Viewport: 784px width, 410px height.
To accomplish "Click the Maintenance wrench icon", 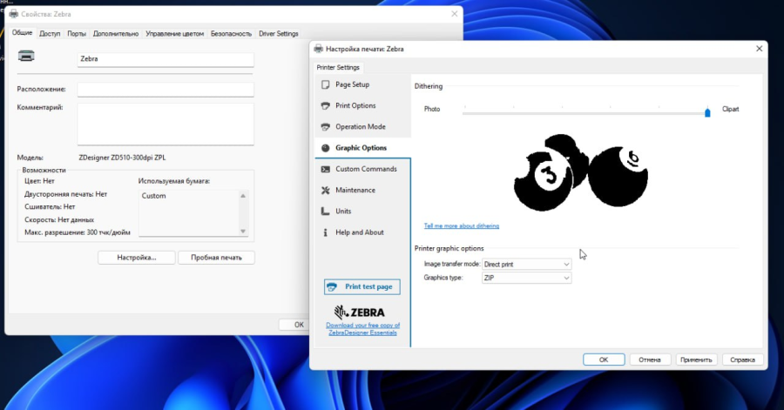I will tap(326, 191).
